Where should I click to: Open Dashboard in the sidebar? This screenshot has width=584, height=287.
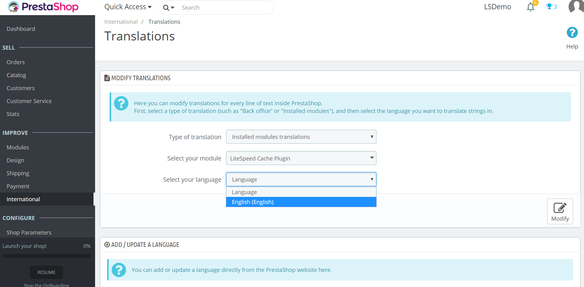[x=21, y=29]
